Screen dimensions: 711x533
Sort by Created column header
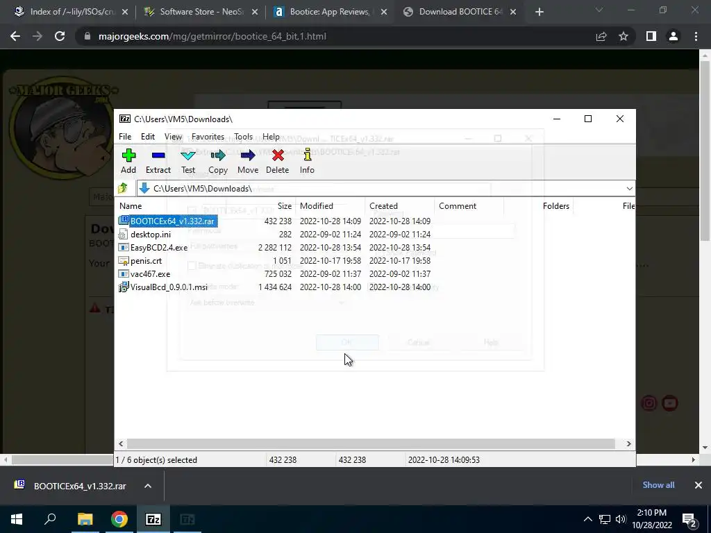click(383, 205)
